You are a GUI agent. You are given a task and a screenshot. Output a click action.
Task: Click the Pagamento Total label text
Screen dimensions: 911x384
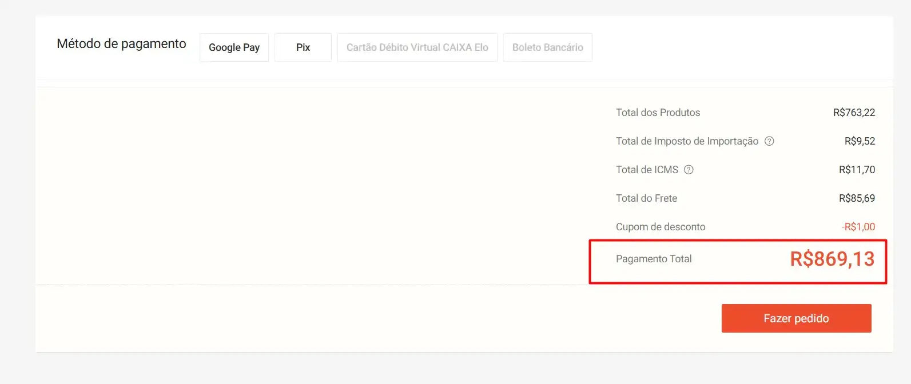coord(654,259)
